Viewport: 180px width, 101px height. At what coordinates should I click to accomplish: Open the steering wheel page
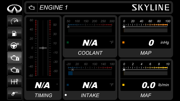coord(14,45)
